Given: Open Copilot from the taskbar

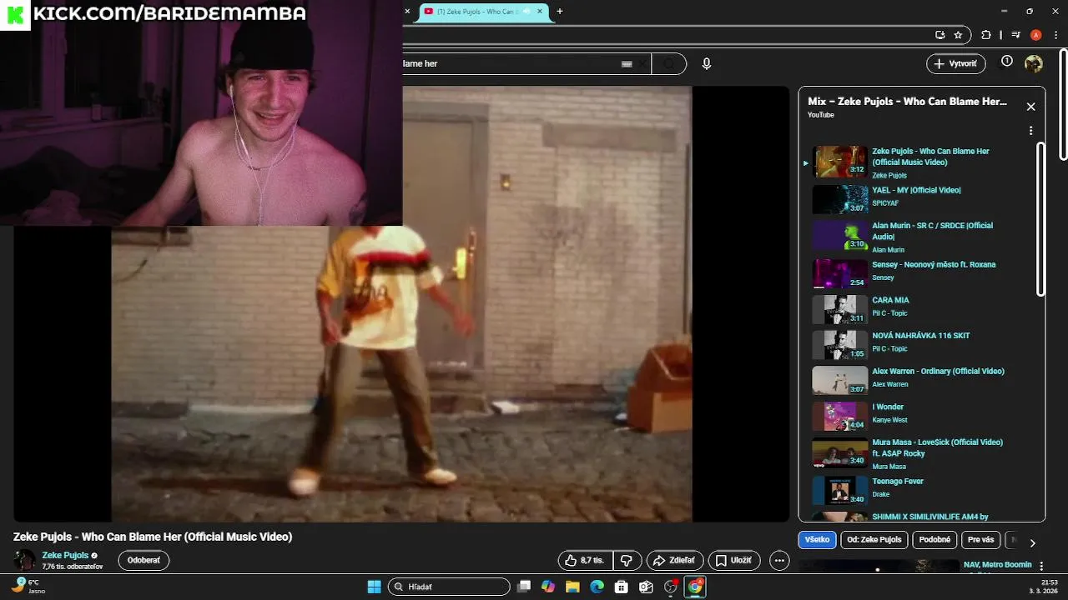Looking at the screenshot, I should 548,587.
